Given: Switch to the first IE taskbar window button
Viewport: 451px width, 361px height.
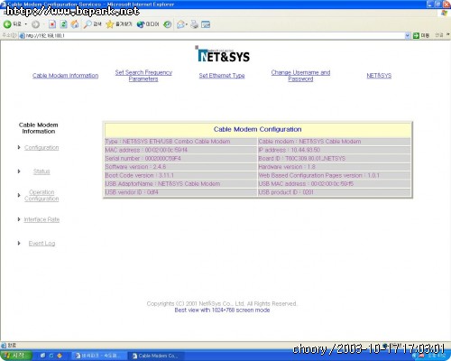Looking at the screenshot, I should coord(100,356).
